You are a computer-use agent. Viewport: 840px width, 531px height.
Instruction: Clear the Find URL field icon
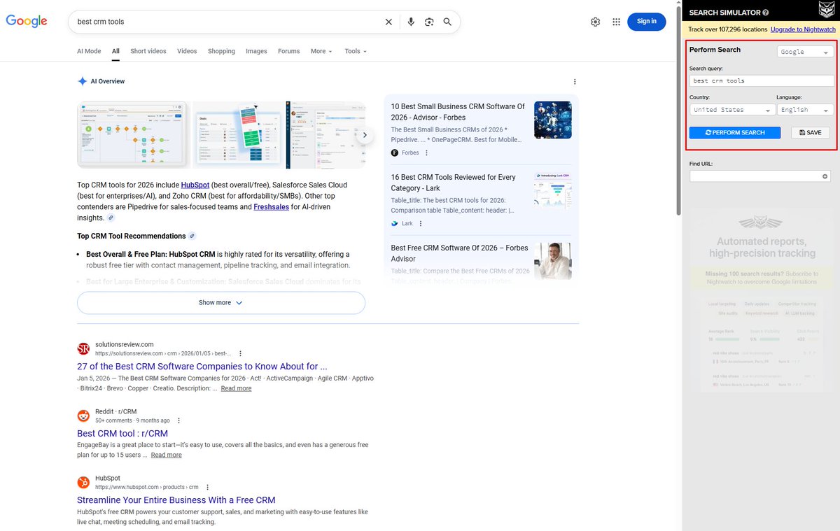coord(825,176)
